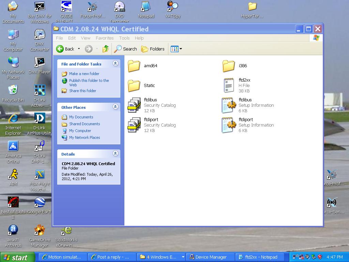Toggle the Folders pane button

click(x=153, y=49)
